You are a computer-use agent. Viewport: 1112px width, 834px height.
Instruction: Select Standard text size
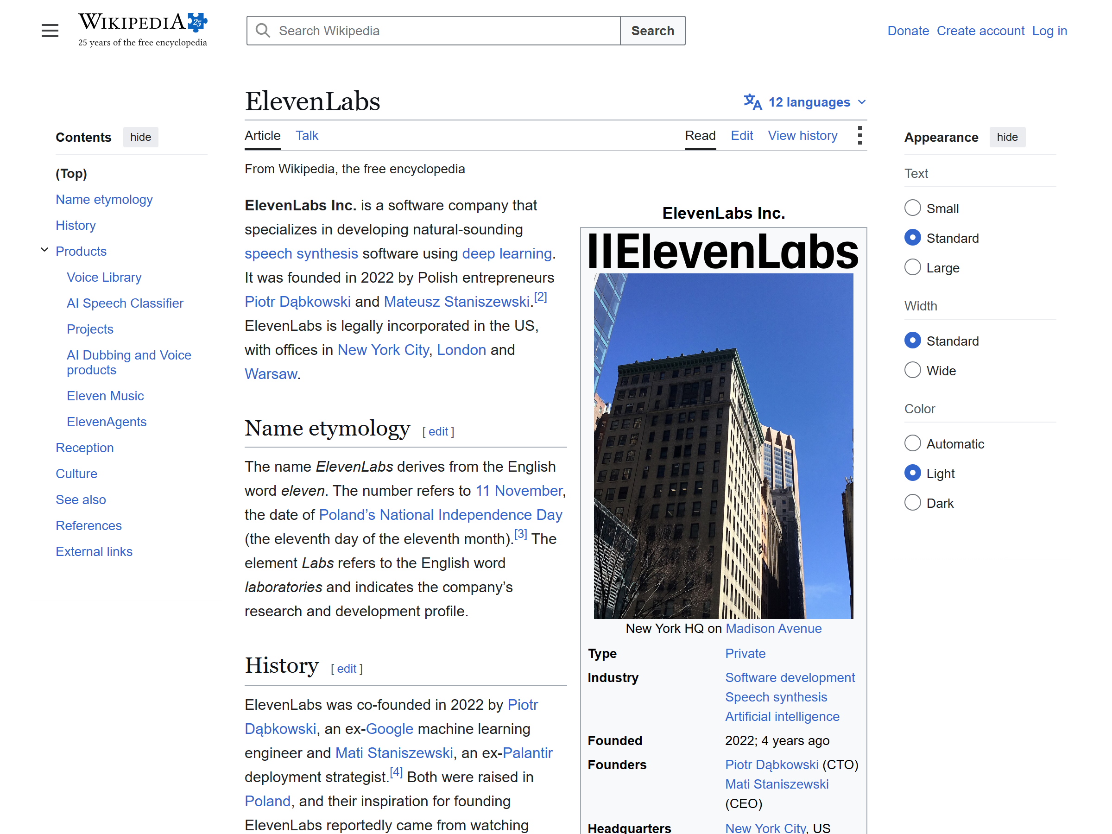pyautogui.click(x=912, y=238)
